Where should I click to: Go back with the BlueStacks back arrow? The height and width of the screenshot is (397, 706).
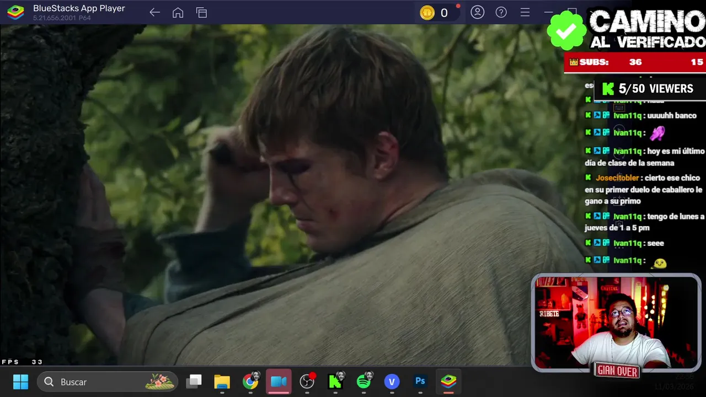point(155,13)
